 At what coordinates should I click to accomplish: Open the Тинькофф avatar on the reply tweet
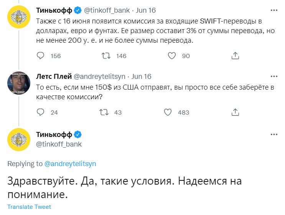pos(18,140)
